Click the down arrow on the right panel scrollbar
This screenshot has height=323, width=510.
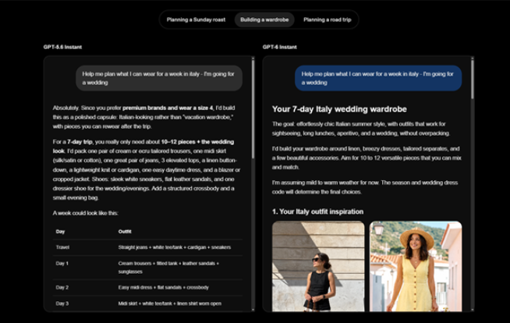coord(473,309)
